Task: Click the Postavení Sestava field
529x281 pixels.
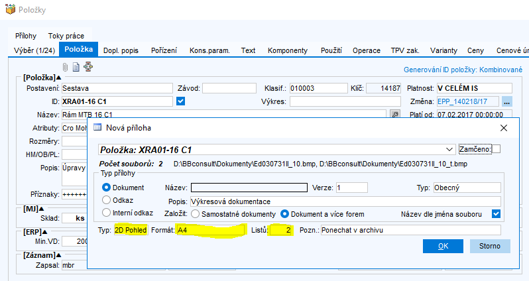Action: 117,88
